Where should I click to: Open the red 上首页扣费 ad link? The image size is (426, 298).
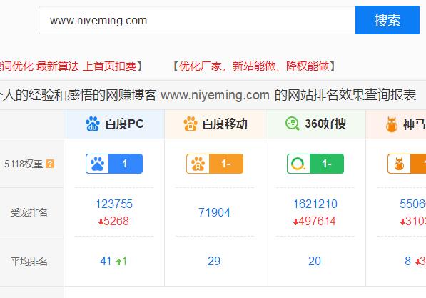[109, 66]
